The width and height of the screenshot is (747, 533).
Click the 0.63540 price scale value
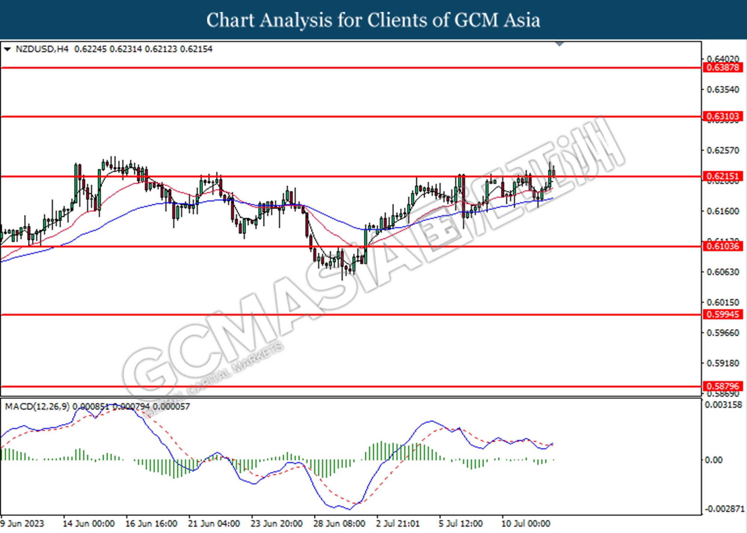(x=723, y=90)
